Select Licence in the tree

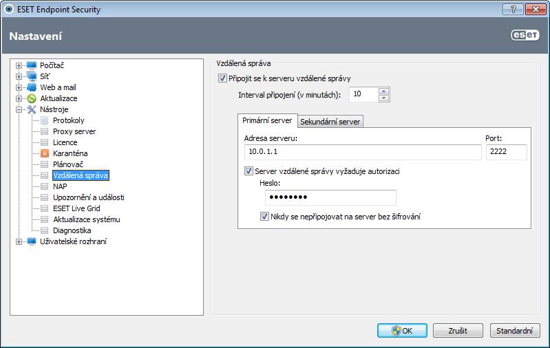65,142
